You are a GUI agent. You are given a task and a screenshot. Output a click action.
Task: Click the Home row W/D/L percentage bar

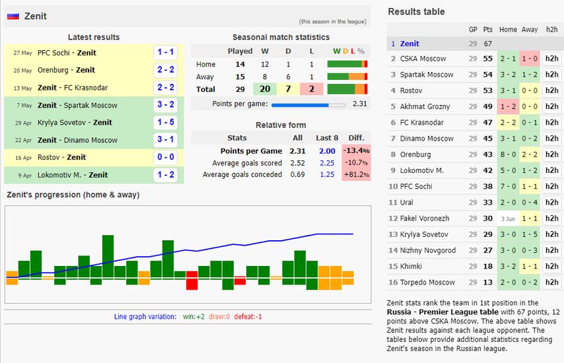click(x=347, y=64)
